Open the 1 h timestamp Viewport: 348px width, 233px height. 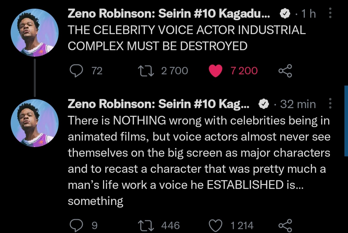click(x=308, y=14)
